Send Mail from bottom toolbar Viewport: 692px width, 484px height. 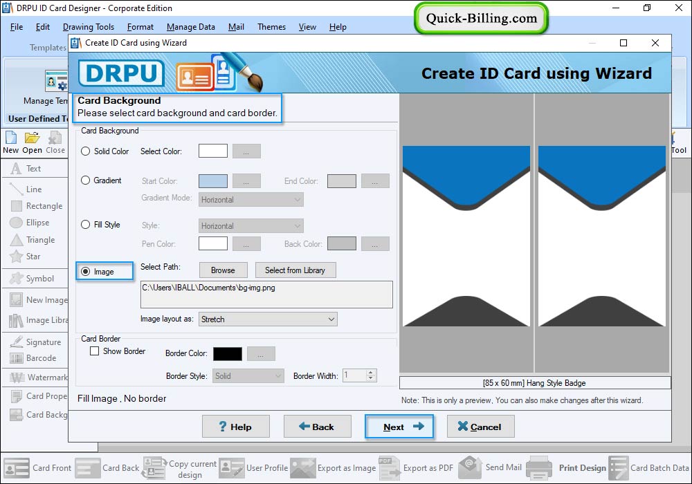tap(491, 467)
